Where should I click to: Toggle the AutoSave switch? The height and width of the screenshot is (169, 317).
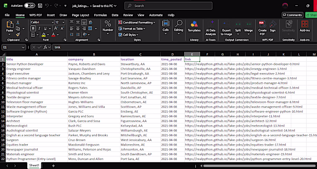[29, 6]
